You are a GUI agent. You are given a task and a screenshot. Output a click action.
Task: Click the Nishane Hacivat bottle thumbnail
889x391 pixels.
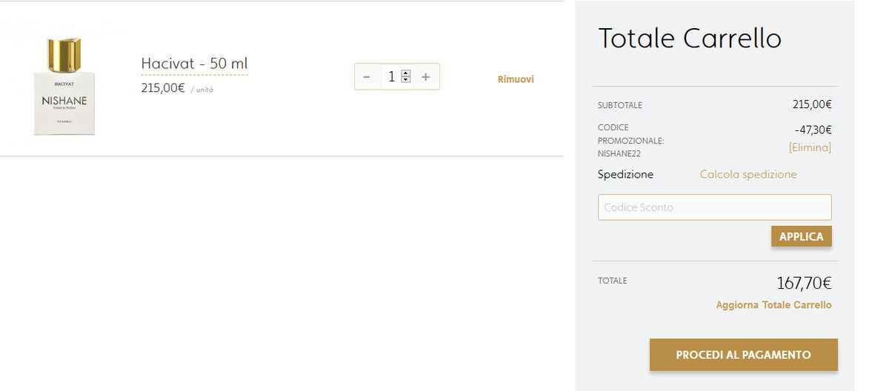[64, 86]
